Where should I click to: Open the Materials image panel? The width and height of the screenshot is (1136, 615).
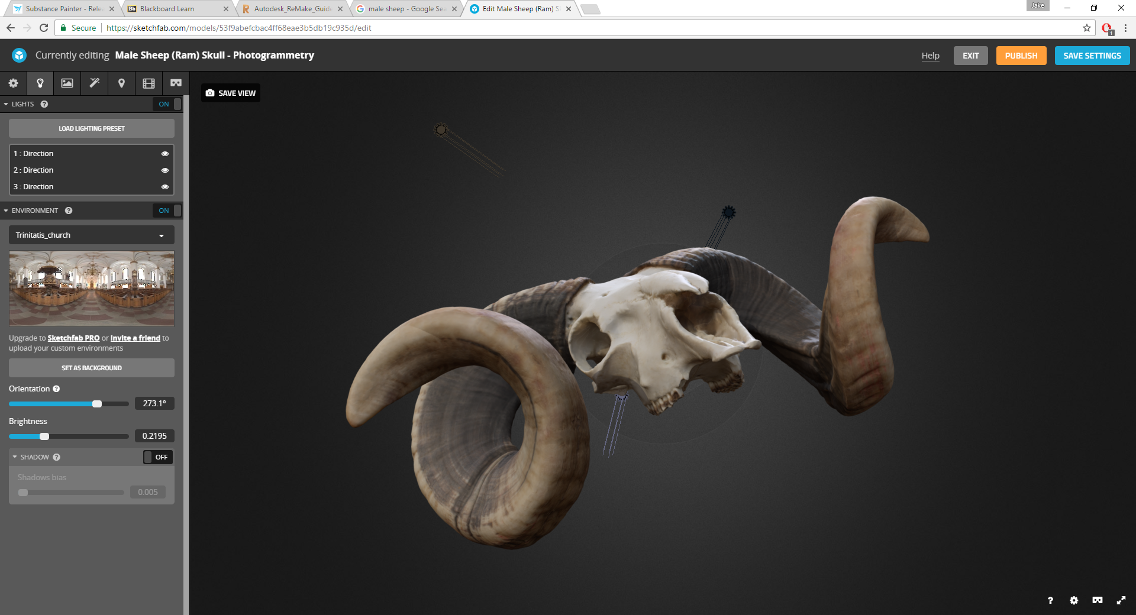66,83
